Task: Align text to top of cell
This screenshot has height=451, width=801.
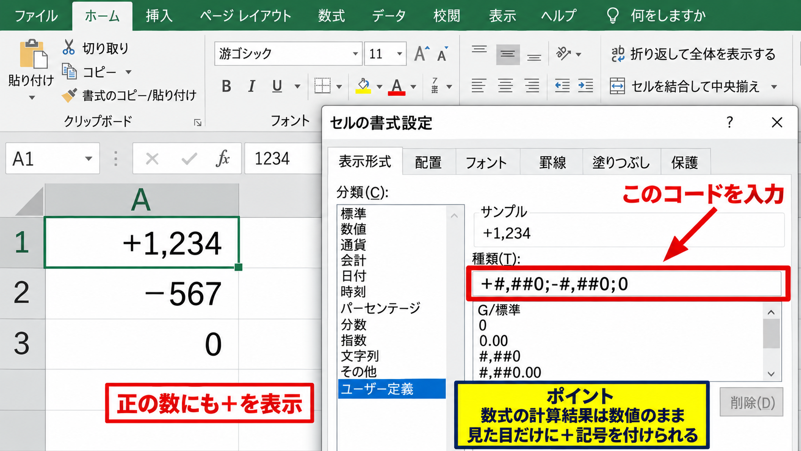Action: coord(479,50)
